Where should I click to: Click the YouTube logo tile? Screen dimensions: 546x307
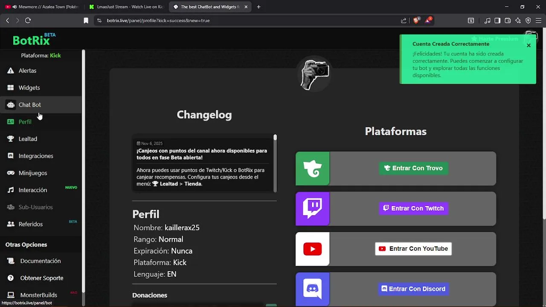coord(313,249)
